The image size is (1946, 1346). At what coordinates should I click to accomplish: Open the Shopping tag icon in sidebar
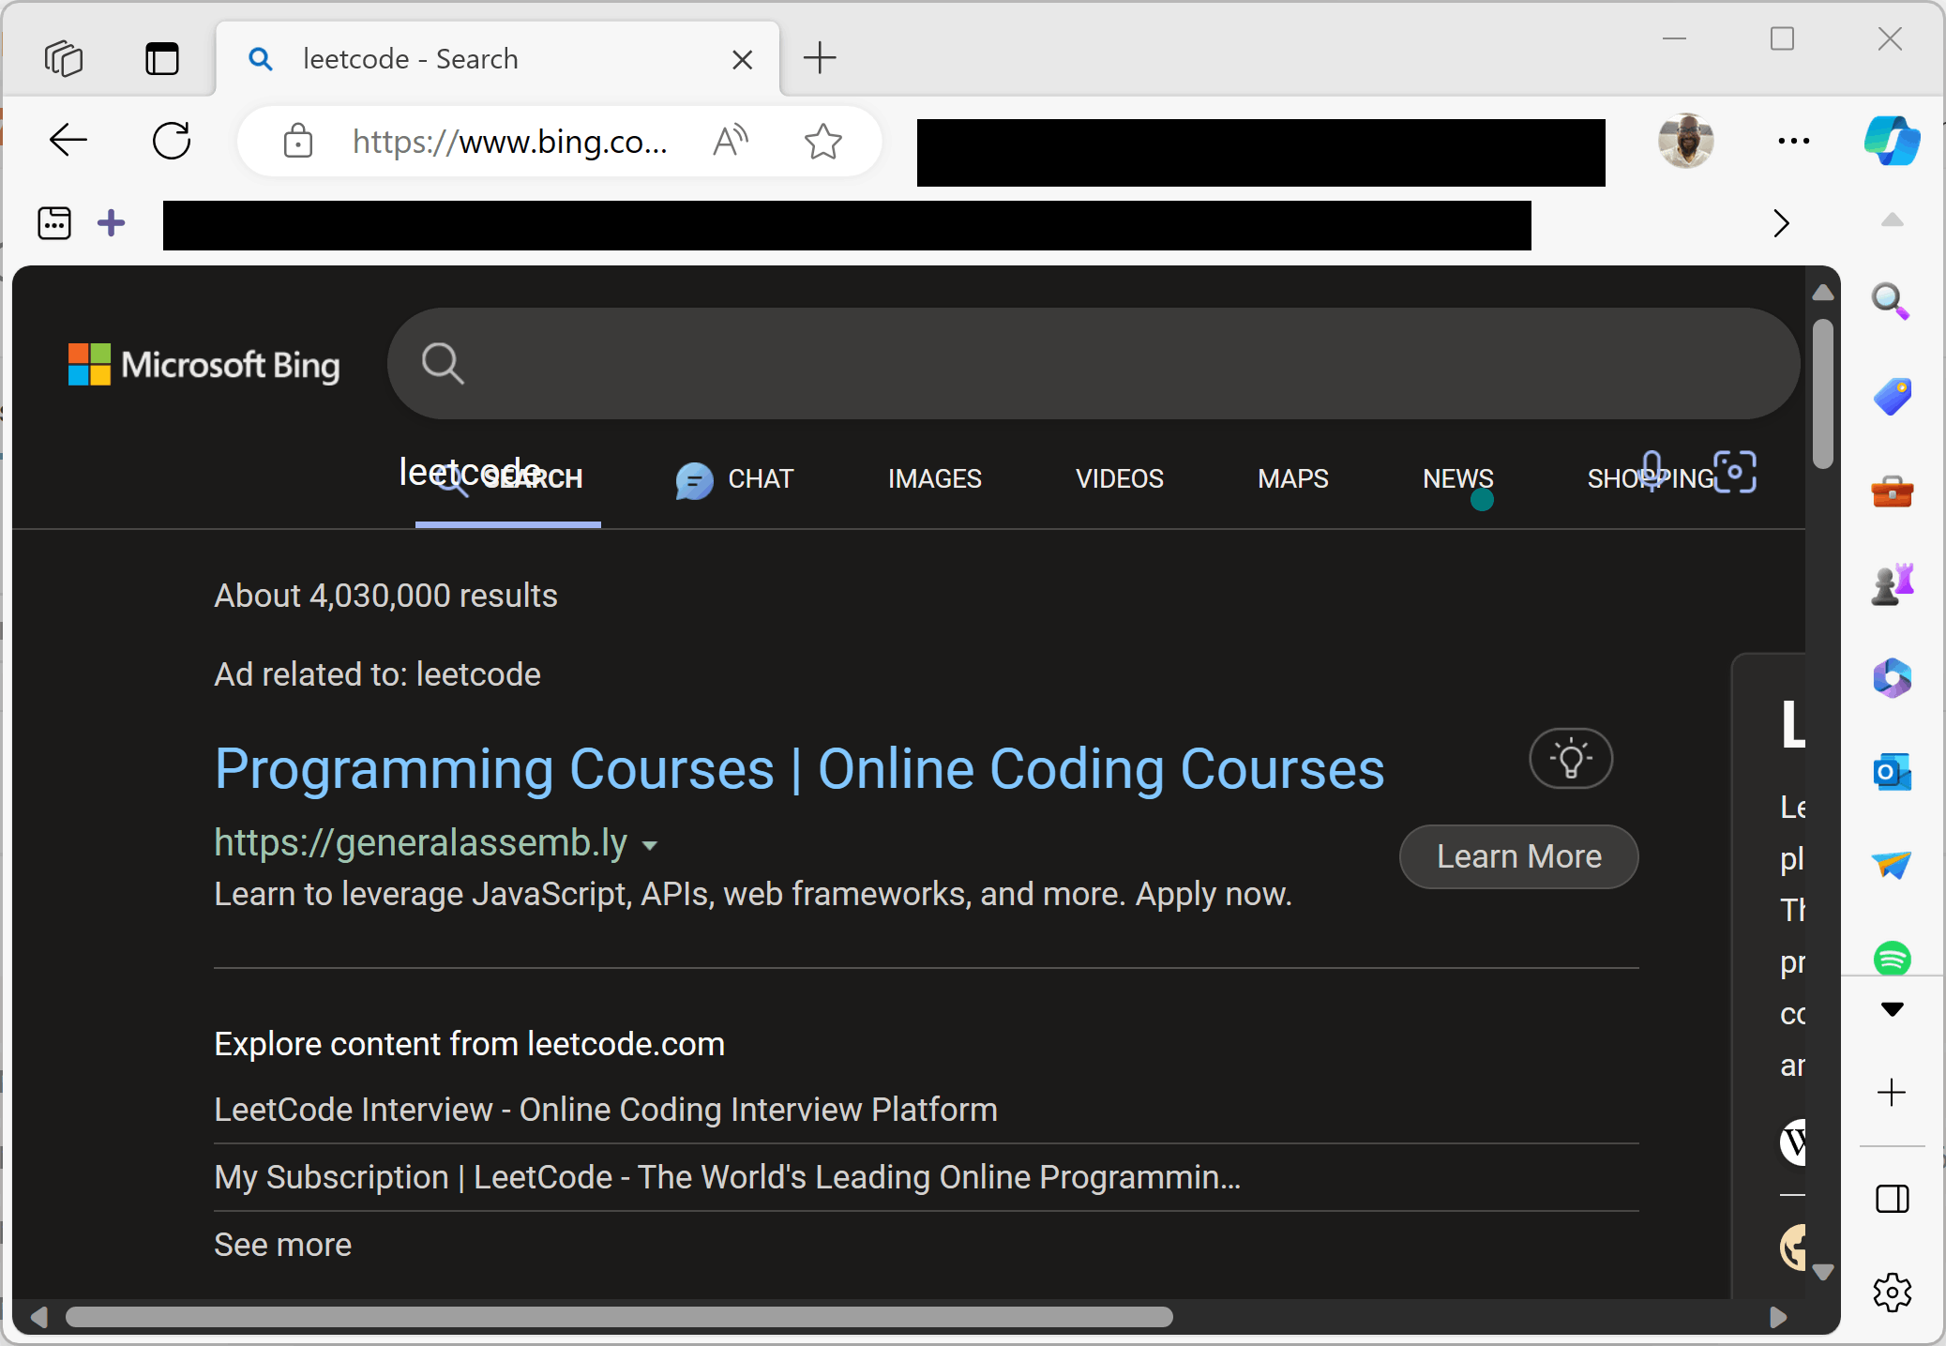tap(1892, 396)
